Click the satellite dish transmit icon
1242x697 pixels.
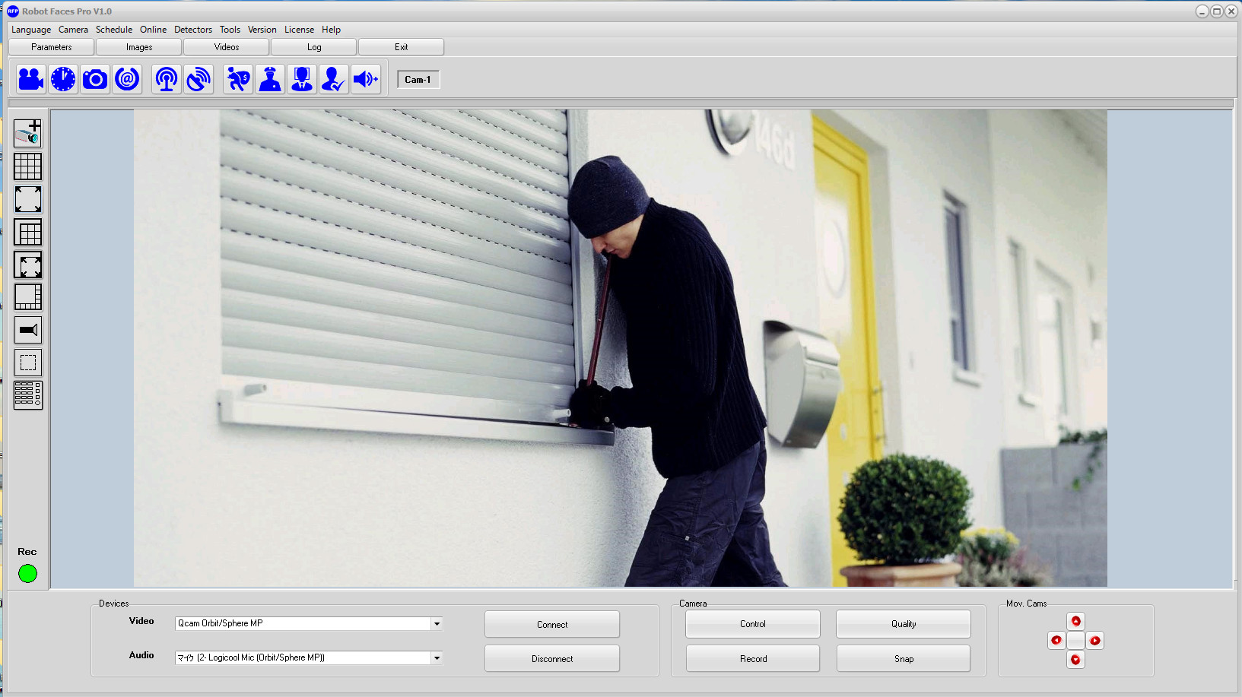pyautogui.click(x=199, y=79)
